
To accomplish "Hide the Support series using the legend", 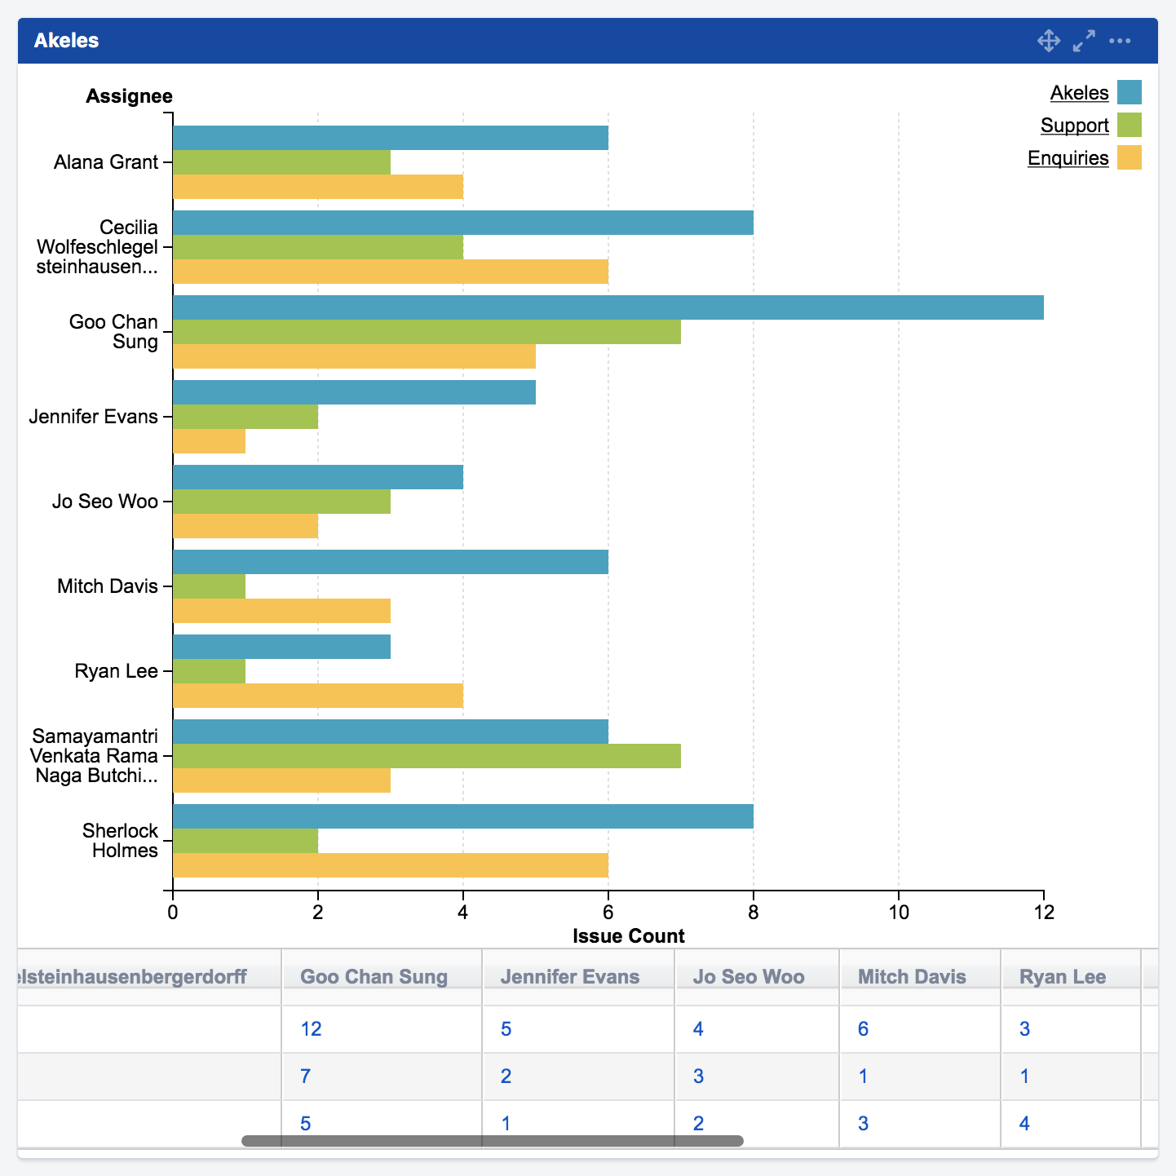I will click(x=1074, y=126).
